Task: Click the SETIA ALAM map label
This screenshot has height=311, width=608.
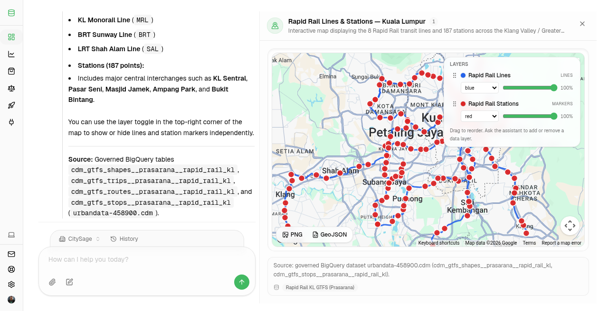Action: click(x=294, y=151)
